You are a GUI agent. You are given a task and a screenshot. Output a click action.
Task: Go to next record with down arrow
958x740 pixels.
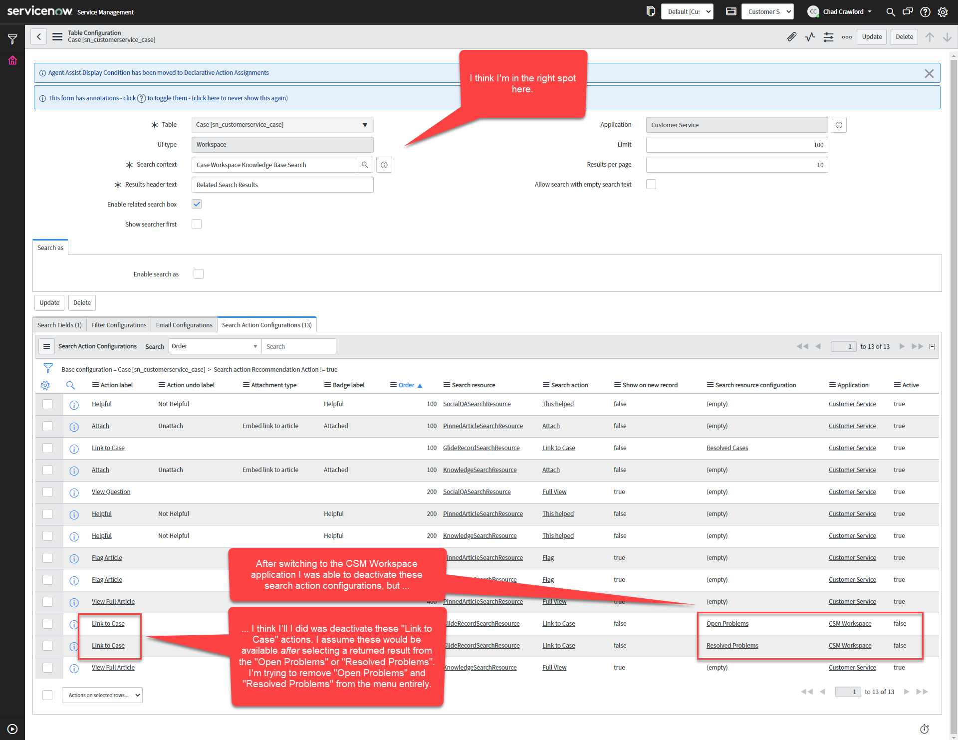[x=947, y=37]
